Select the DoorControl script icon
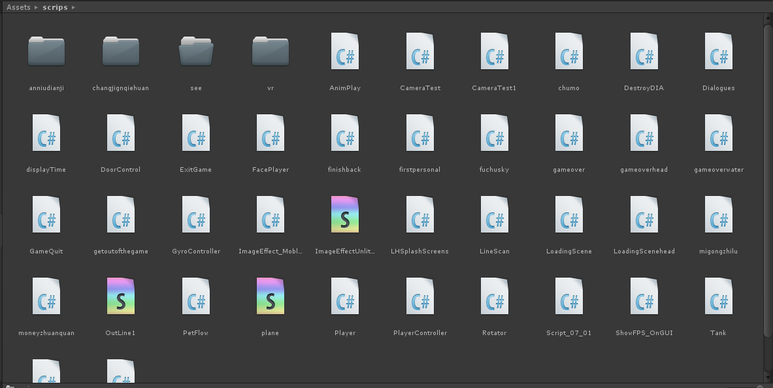Image resolution: width=773 pixels, height=388 pixels. [x=121, y=133]
